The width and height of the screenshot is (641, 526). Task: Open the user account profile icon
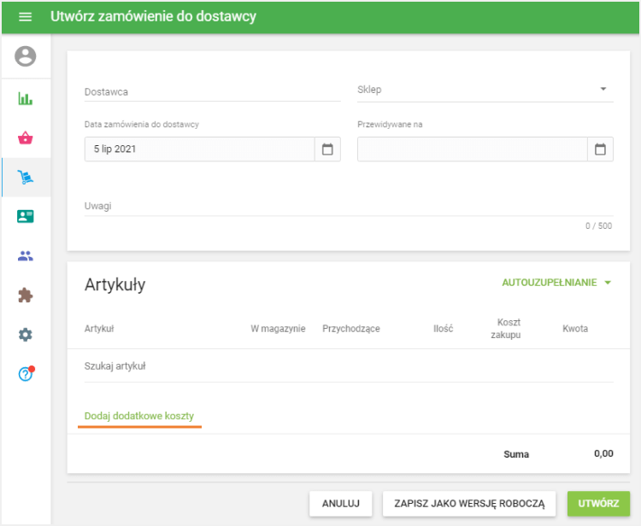pyautogui.click(x=26, y=57)
